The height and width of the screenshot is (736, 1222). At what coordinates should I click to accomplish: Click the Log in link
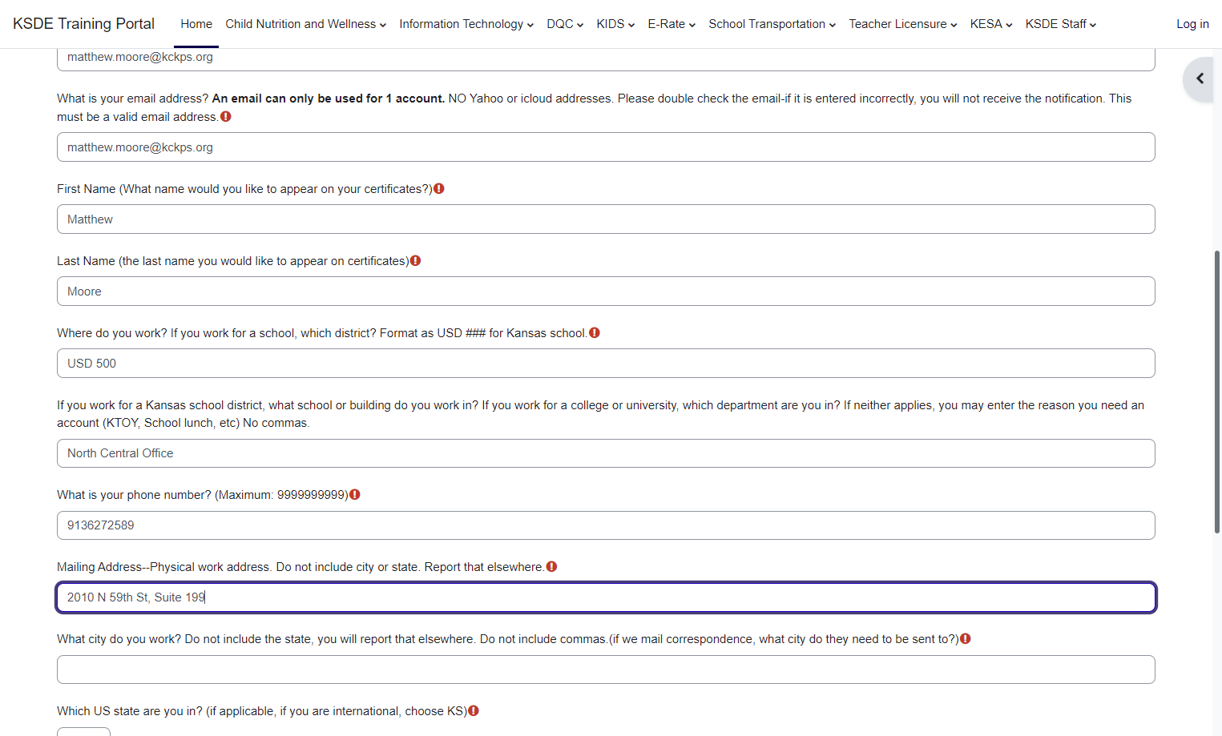[1192, 24]
